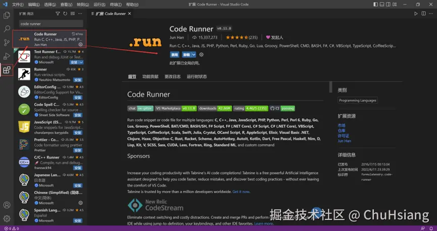Open the 帮助 menu
Screen dimensions: 437x231
click(x=132, y=5)
